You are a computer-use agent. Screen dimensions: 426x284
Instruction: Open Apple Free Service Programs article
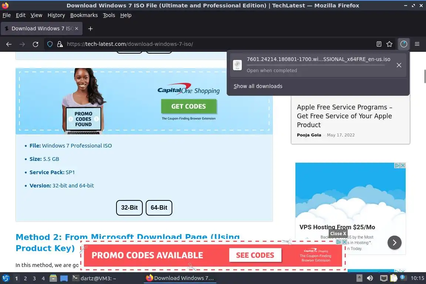point(344,116)
